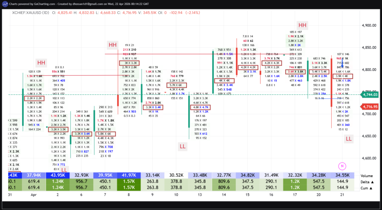
Task: Select the boxed 4.8K X 4.7K cluster
Action: [201, 107]
